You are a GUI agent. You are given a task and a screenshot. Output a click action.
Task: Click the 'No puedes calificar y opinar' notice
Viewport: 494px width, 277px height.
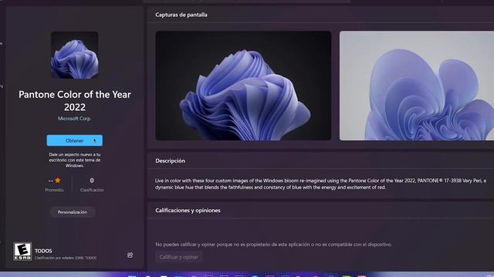pyautogui.click(x=273, y=245)
